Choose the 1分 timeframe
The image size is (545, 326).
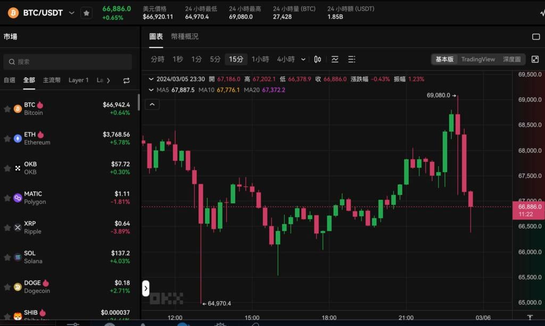coord(196,60)
